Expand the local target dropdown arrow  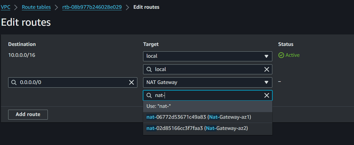(266, 56)
